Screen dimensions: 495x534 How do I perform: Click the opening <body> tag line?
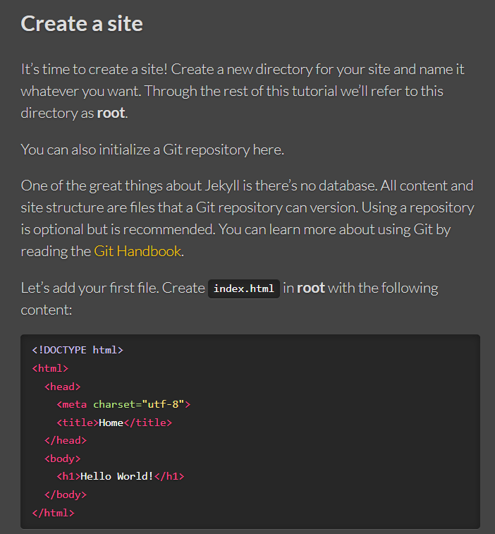62,459
